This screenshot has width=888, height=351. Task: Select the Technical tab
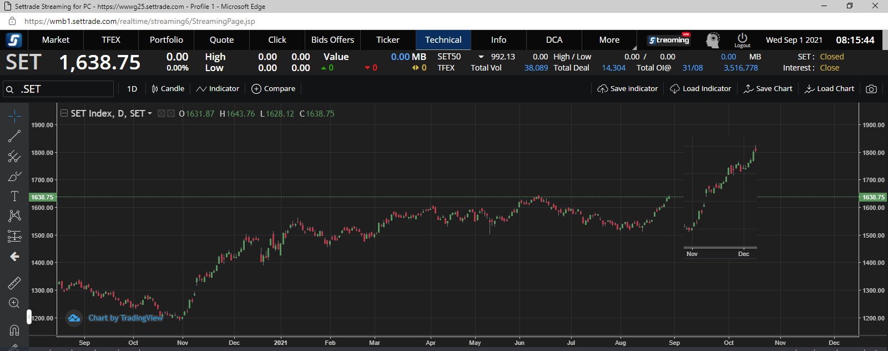(443, 40)
